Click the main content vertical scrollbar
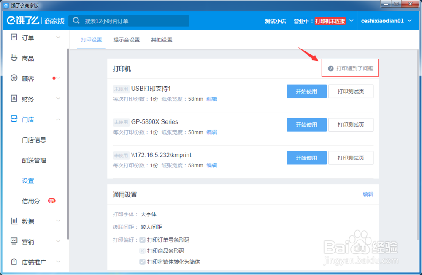This screenshot has height=275, width=422. point(418,146)
